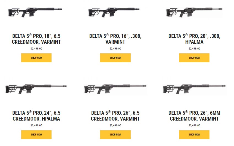Click the $2,499.00 price of the 26" 6MM Creedmoor

click(x=194, y=126)
